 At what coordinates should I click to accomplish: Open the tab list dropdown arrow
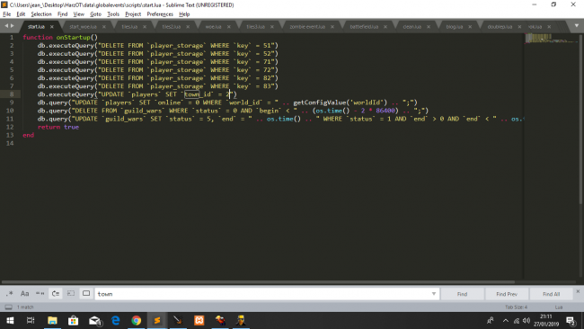577,26
